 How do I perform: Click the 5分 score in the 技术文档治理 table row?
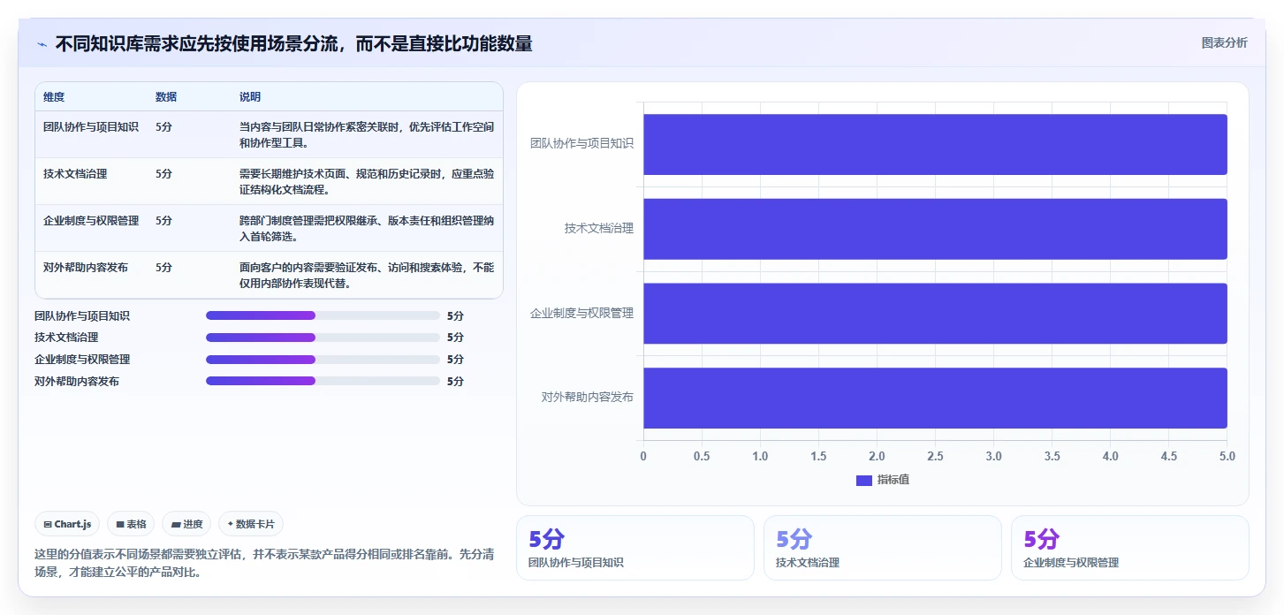[x=163, y=174]
